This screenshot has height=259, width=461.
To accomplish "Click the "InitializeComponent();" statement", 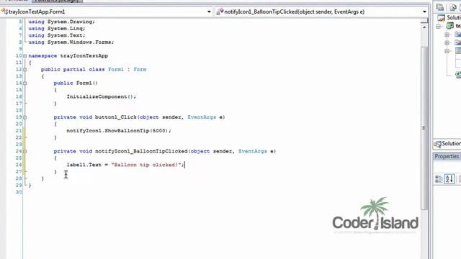I will click(102, 96).
